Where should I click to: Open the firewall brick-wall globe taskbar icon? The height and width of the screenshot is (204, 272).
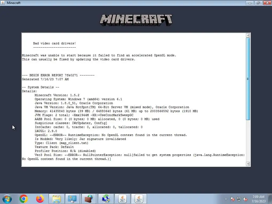tap(89, 199)
